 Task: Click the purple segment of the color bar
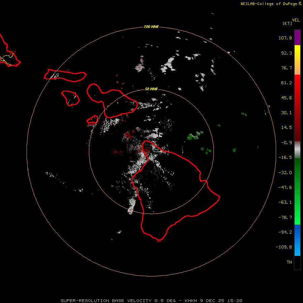[297, 37]
